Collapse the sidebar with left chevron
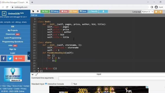Image resolution: width=165 pixels, height=93 pixels. 29,56
